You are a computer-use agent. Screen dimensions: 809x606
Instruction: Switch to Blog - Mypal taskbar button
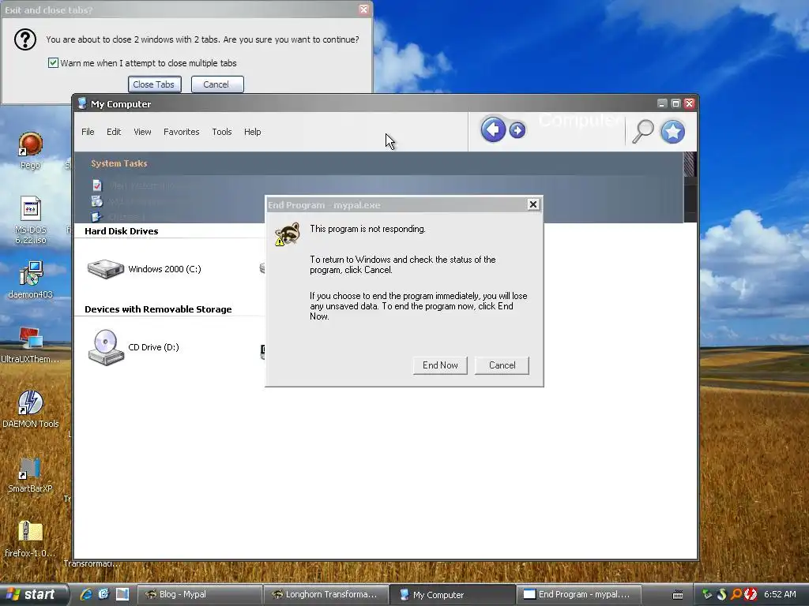pos(200,594)
